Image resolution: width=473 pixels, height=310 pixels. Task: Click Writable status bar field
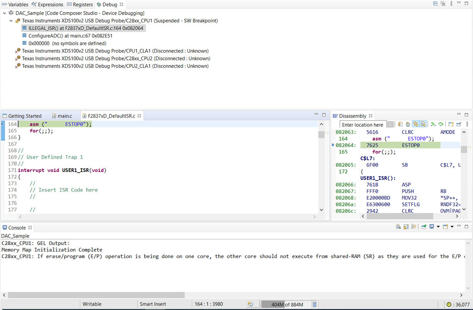[92, 304]
